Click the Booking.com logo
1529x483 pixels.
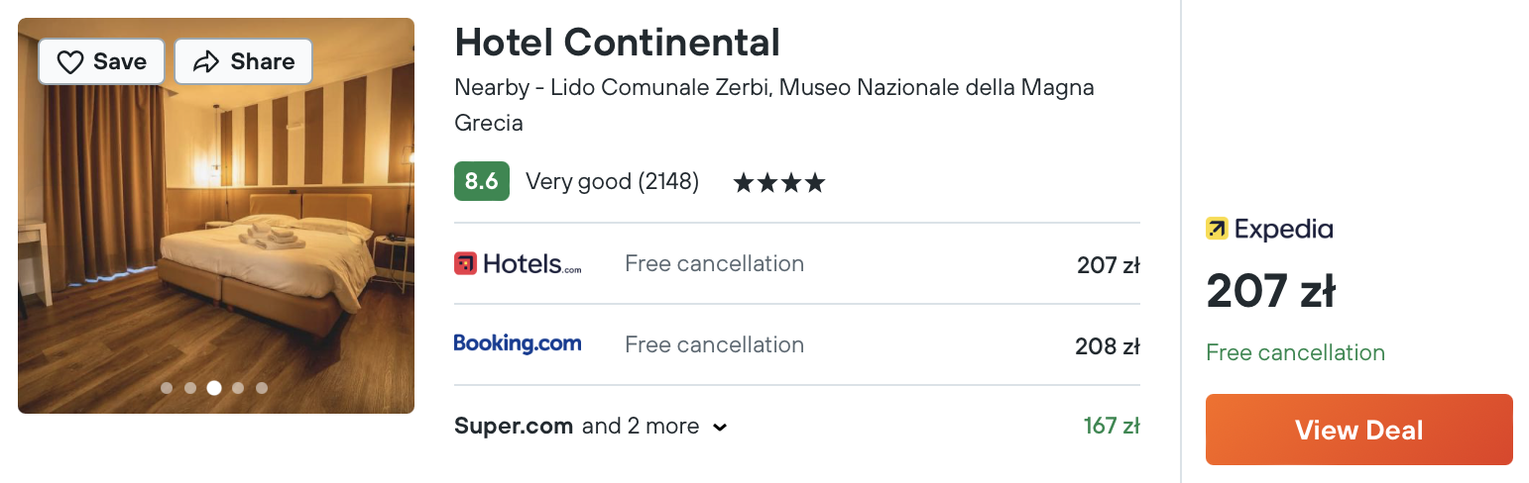tap(518, 343)
